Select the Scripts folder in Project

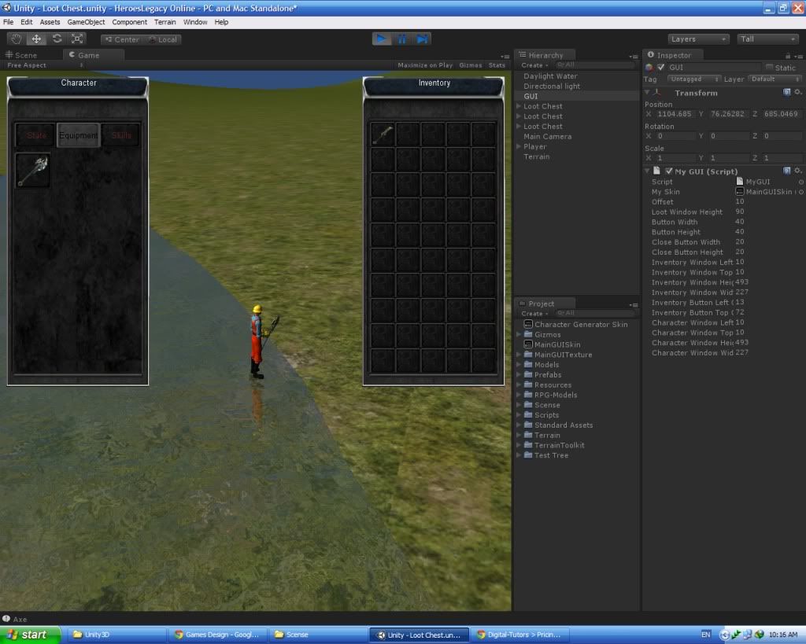[546, 415]
